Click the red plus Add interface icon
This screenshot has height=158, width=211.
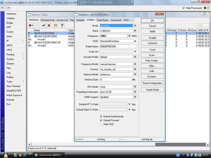(30, 25)
